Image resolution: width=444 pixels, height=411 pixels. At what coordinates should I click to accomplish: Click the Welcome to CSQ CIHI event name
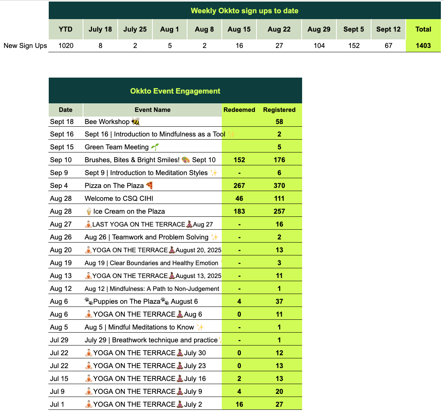[119, 198]
